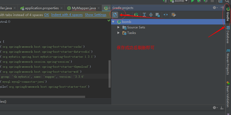The height and width of the screenshot is (115, 231).
Task: Toggle Offline Mode in Gradle toolbar
Action: (x=166, y=15)
